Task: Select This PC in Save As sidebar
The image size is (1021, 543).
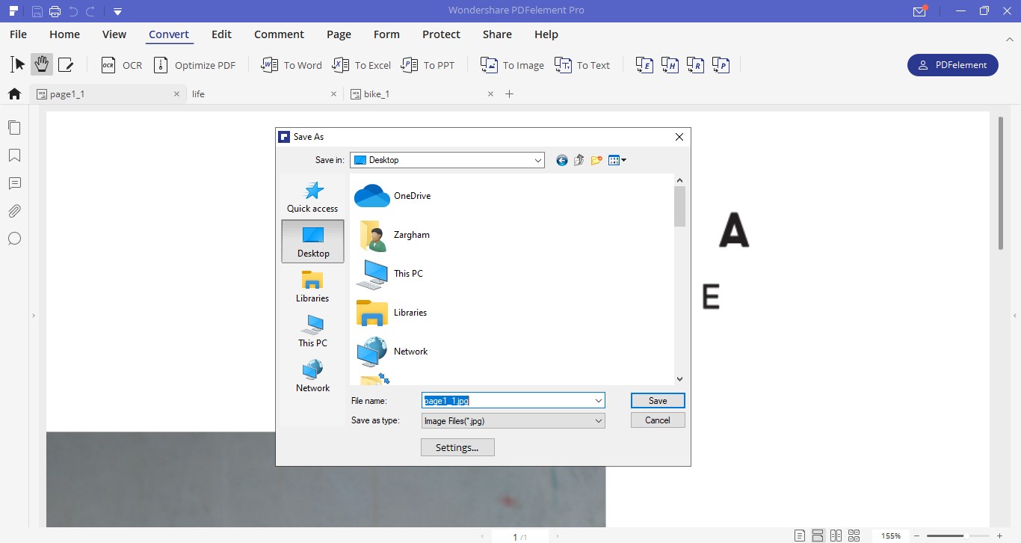Action: click(x=312, y=331)
